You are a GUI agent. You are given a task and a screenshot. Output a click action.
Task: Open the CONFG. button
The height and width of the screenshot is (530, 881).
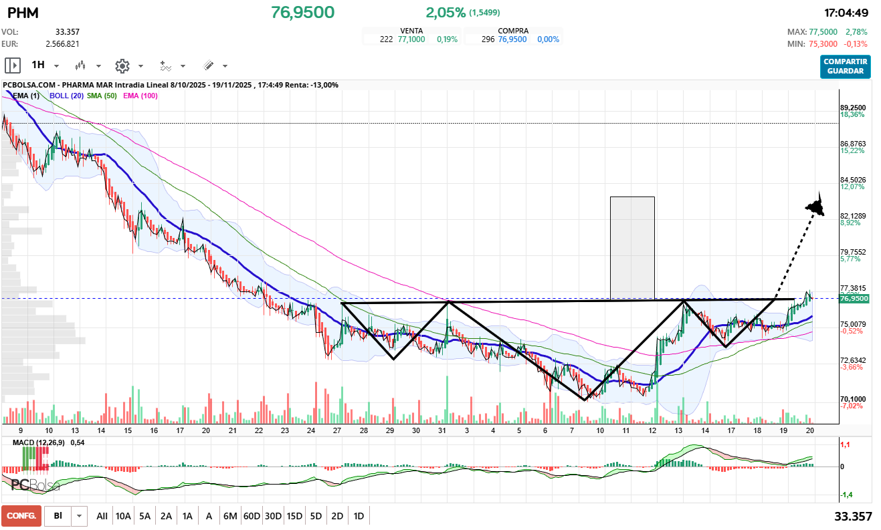[21, 516]
